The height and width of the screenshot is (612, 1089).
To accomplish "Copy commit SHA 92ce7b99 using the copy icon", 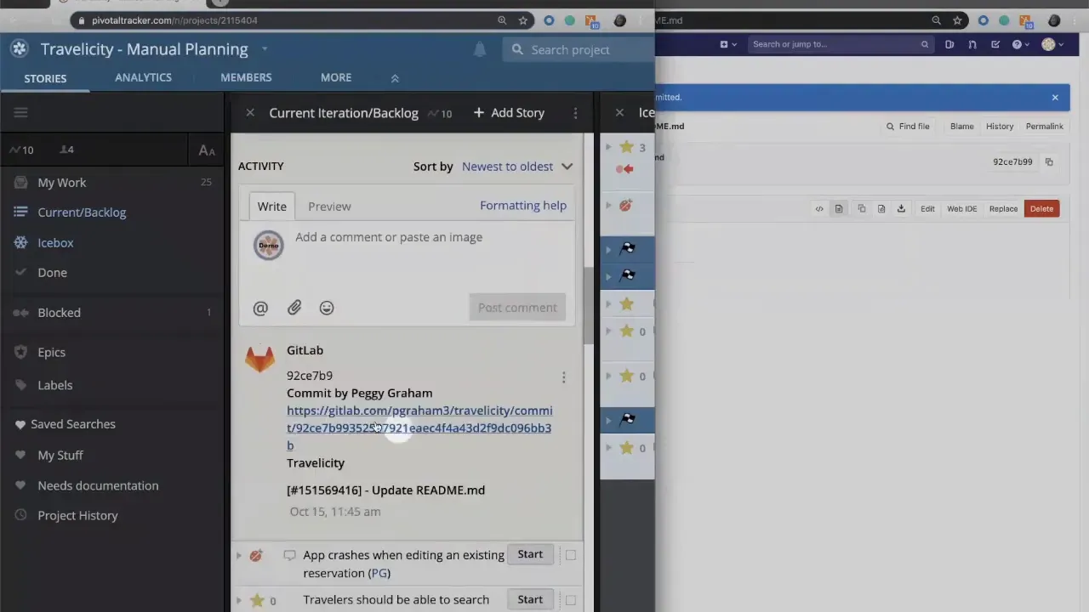I will tap(1049, 161).
